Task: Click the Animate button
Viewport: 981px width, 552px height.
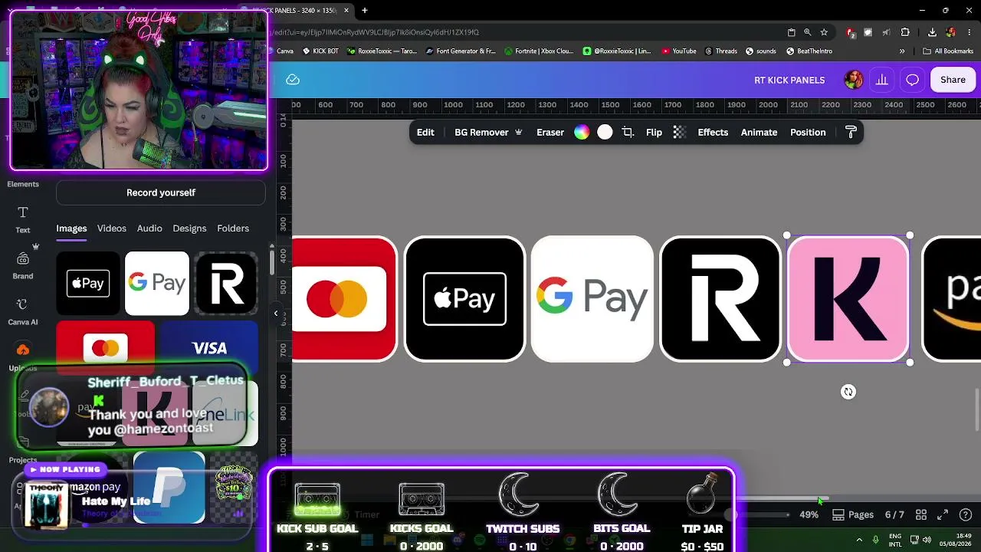Action: [x=759, y=133]
